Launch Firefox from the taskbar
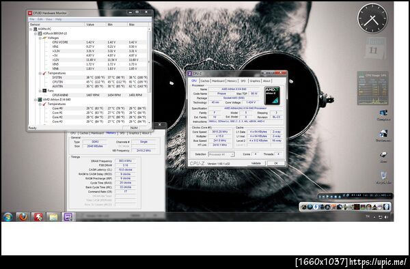The image size is (410, 269). [x=23, y=216]
